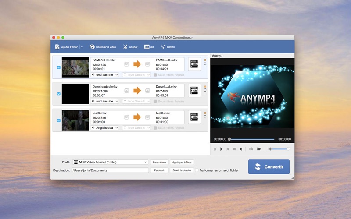Select the Downloaded.mkv black thumbnail
351x219 pixels.
(75, 94)
